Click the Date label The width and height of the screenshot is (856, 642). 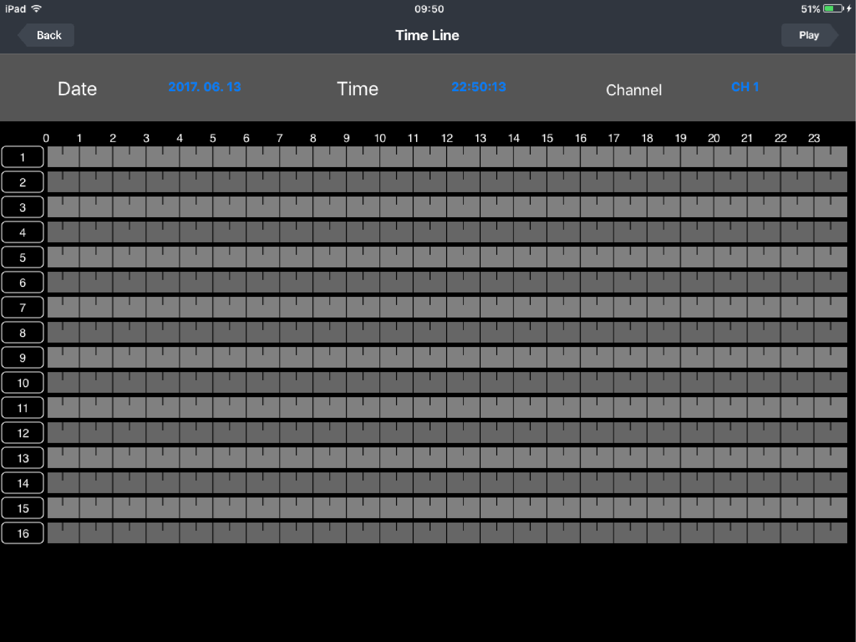(x=77, y=89)
